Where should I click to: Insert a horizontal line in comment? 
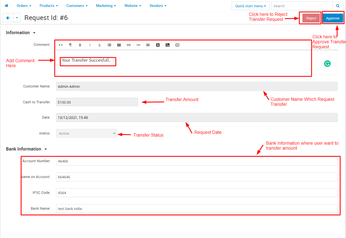coord(138,45)
